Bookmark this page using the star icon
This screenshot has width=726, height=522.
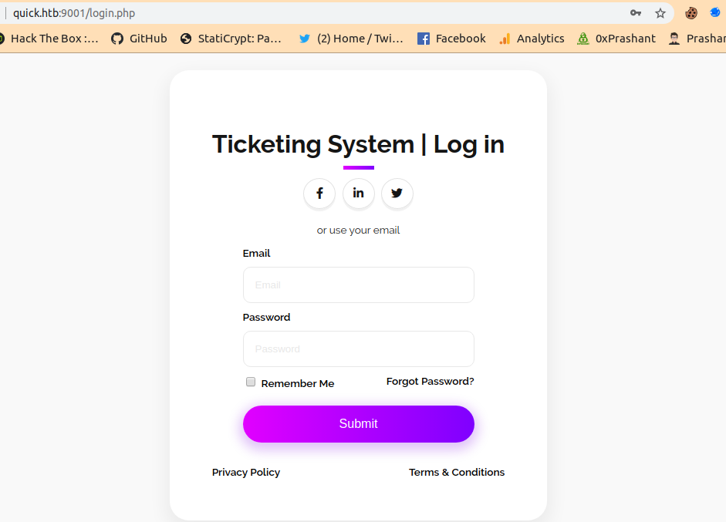[x=660, y=12]
